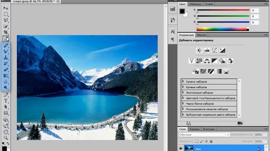270x151 pixels.
Task: Select the Pen tool
Action: click(5, 95)
